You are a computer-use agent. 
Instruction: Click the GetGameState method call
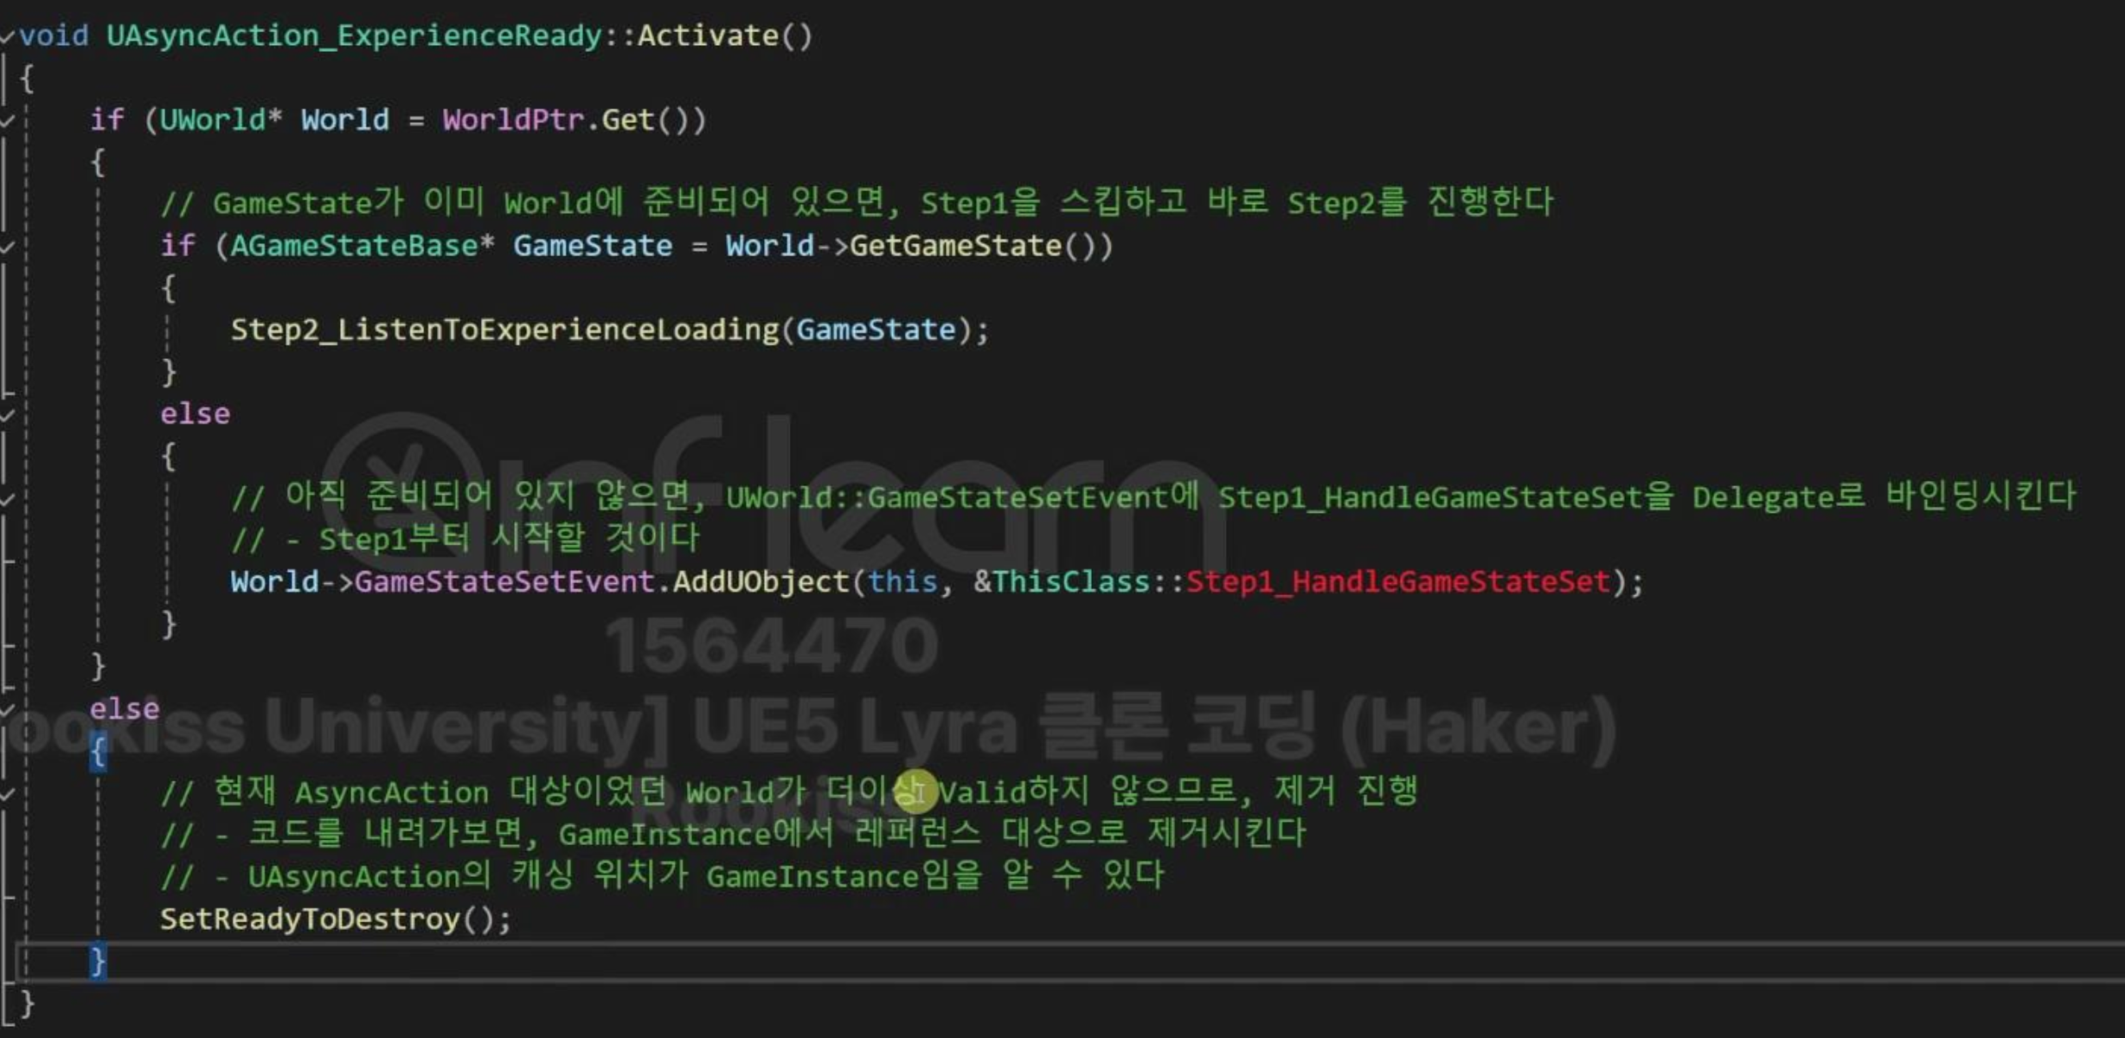point(955,247)
